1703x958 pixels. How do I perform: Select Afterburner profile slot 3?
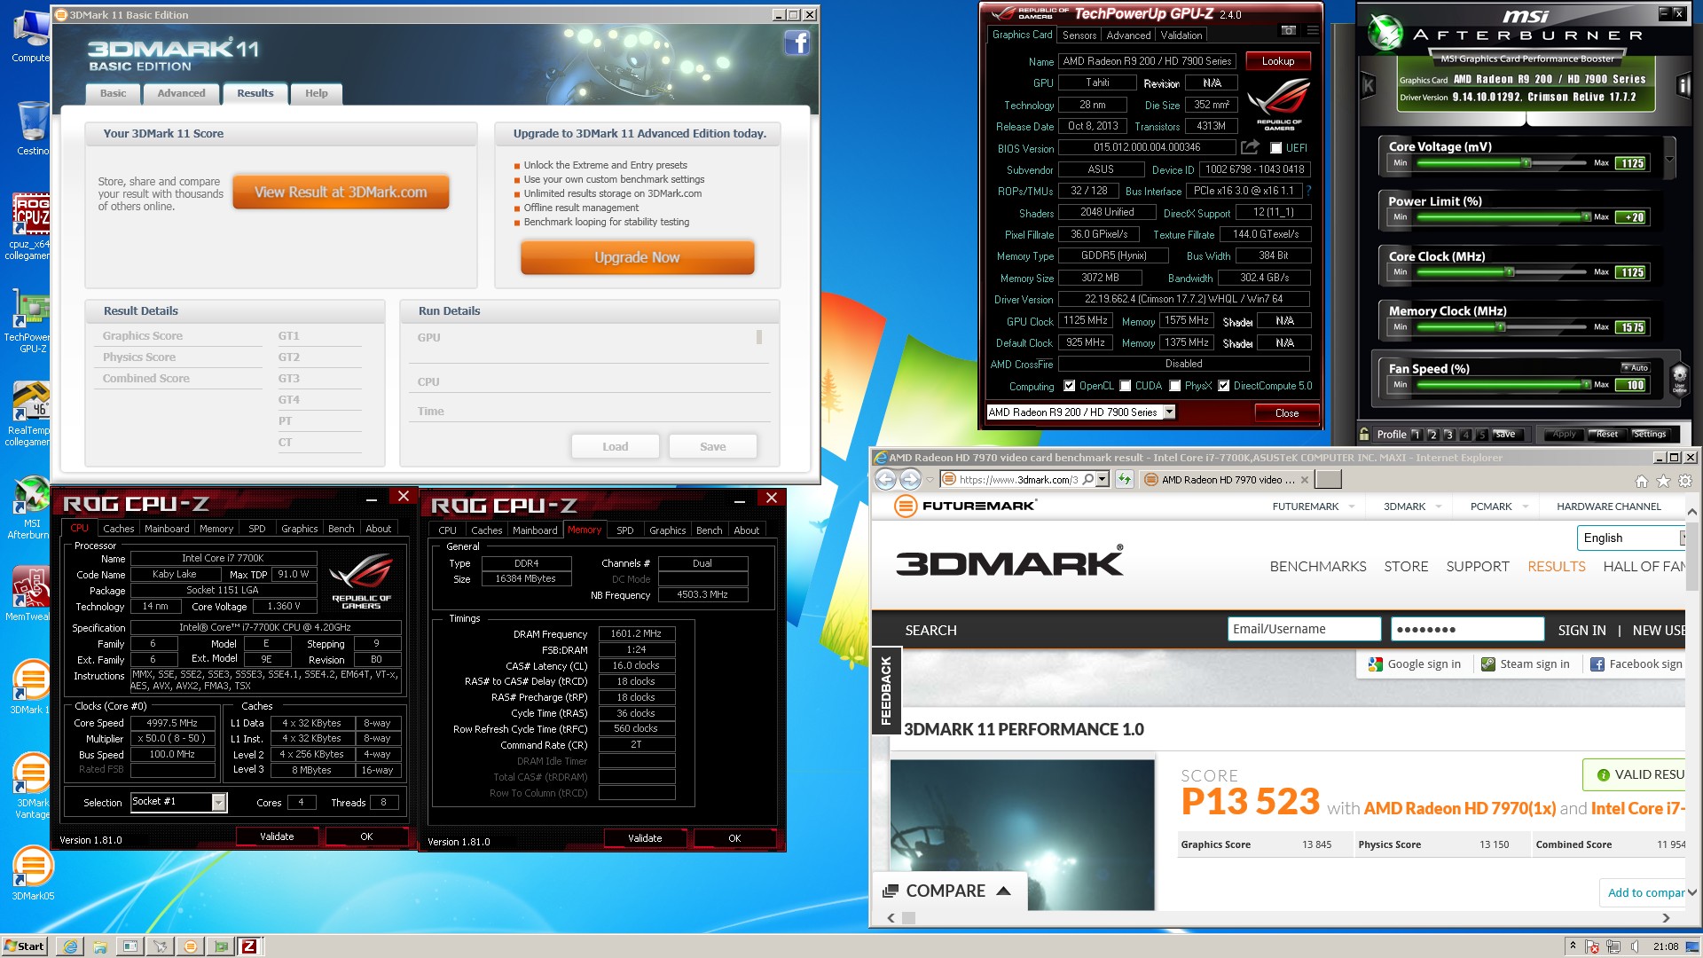click(1448, 435)
